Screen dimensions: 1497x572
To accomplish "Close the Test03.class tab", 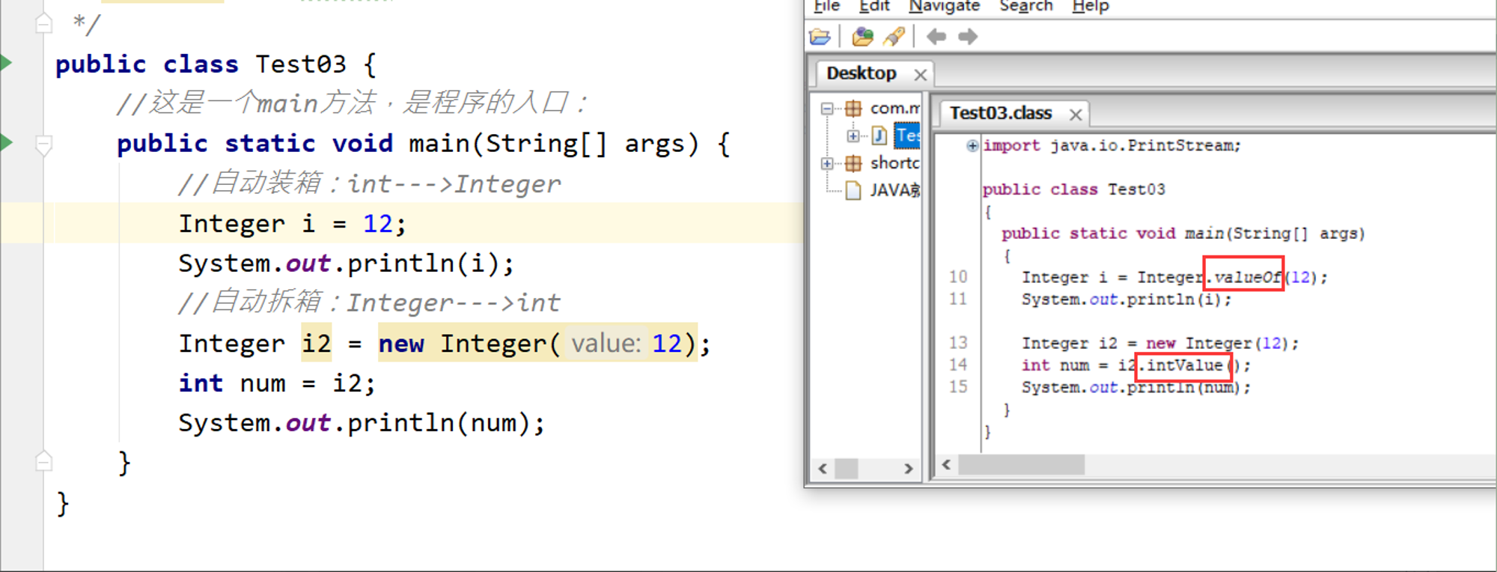I will (1076, 115).
